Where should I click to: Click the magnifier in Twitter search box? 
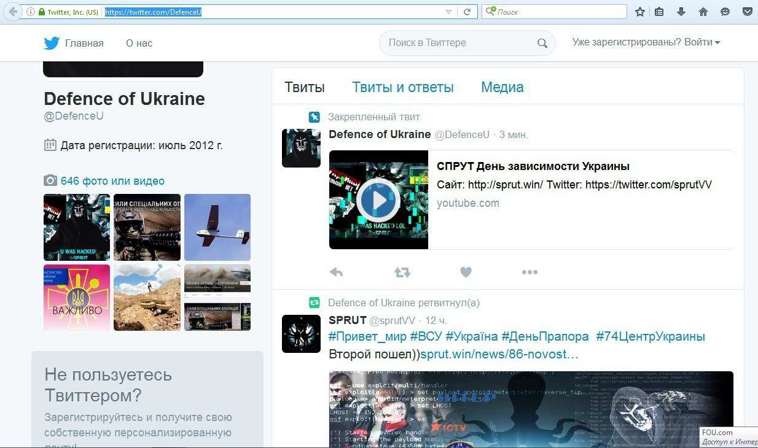542,43
